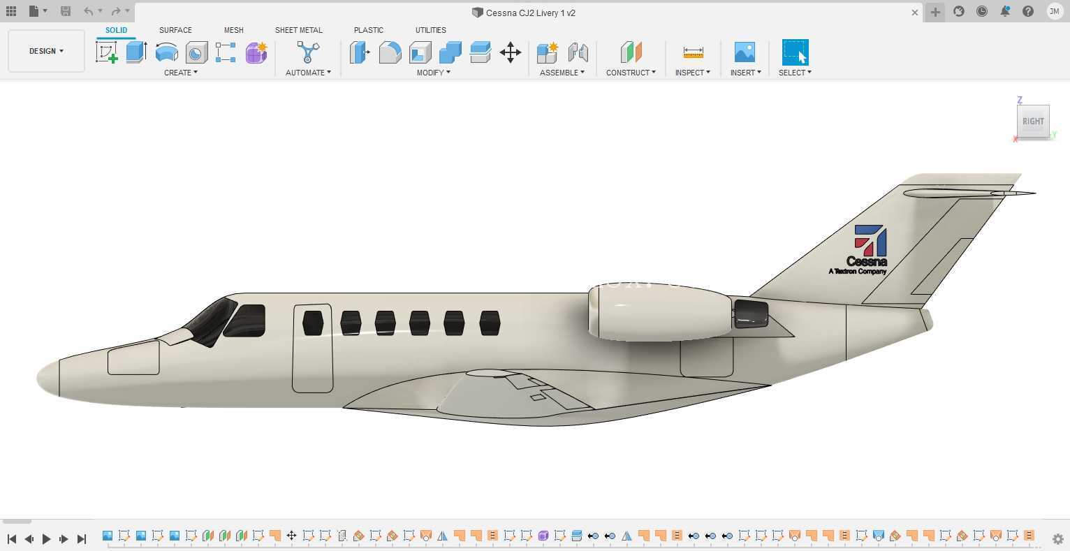This screenshot has width=1070, height=551.
Task: Click the Redo arrow
Action: [116, 11]
